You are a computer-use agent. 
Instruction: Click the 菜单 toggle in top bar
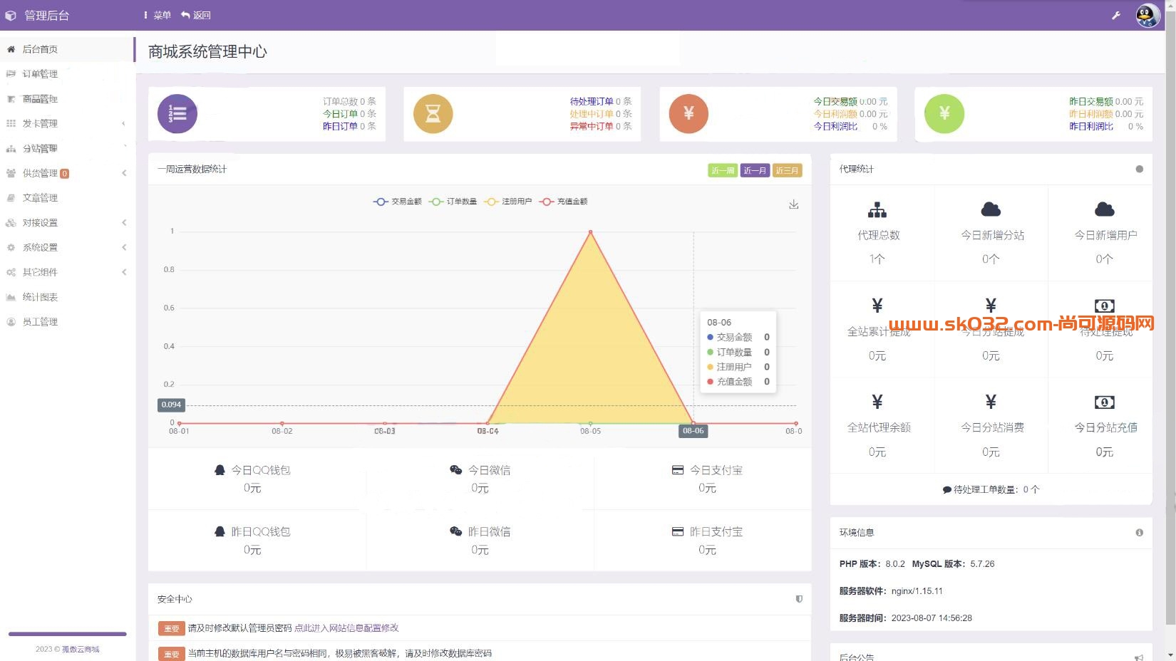pos(157,15)
